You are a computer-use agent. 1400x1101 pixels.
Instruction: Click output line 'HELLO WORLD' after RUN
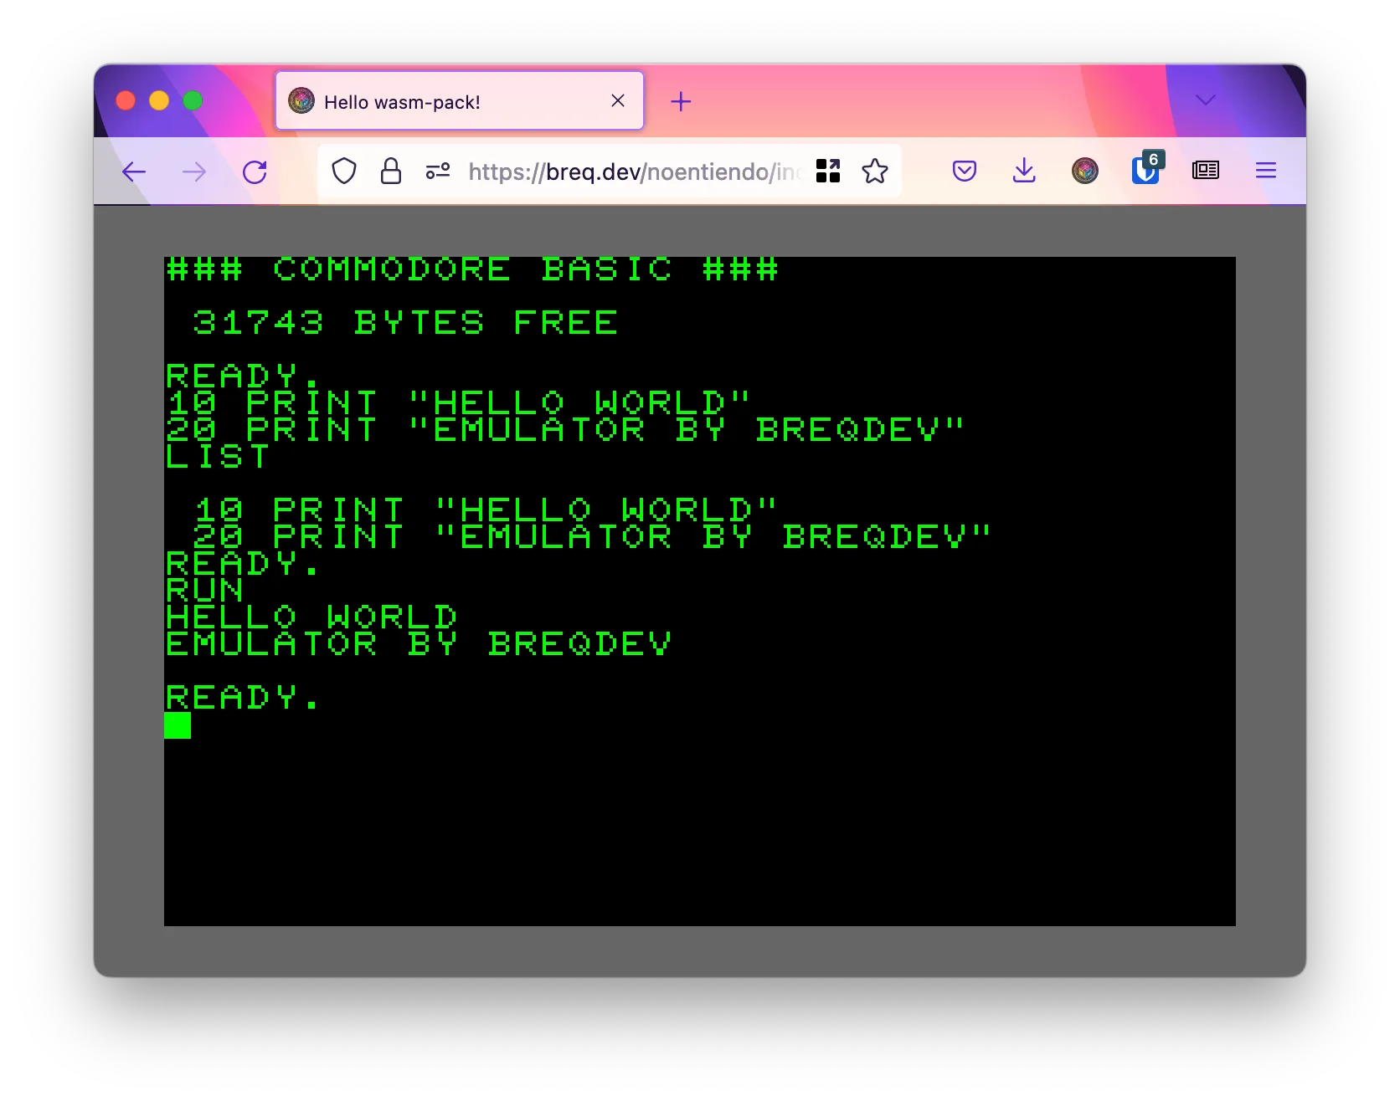coord(311,617)
